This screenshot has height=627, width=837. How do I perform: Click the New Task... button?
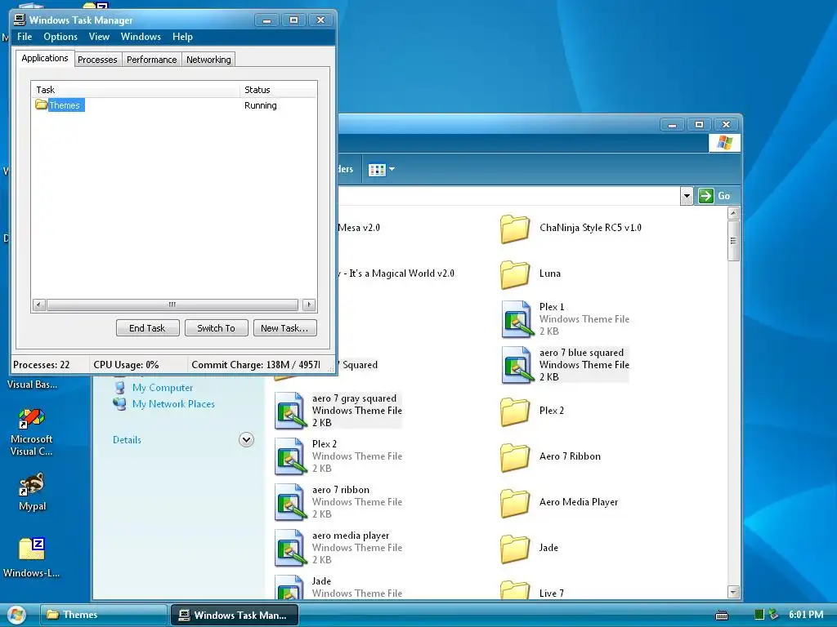(284, 328)
